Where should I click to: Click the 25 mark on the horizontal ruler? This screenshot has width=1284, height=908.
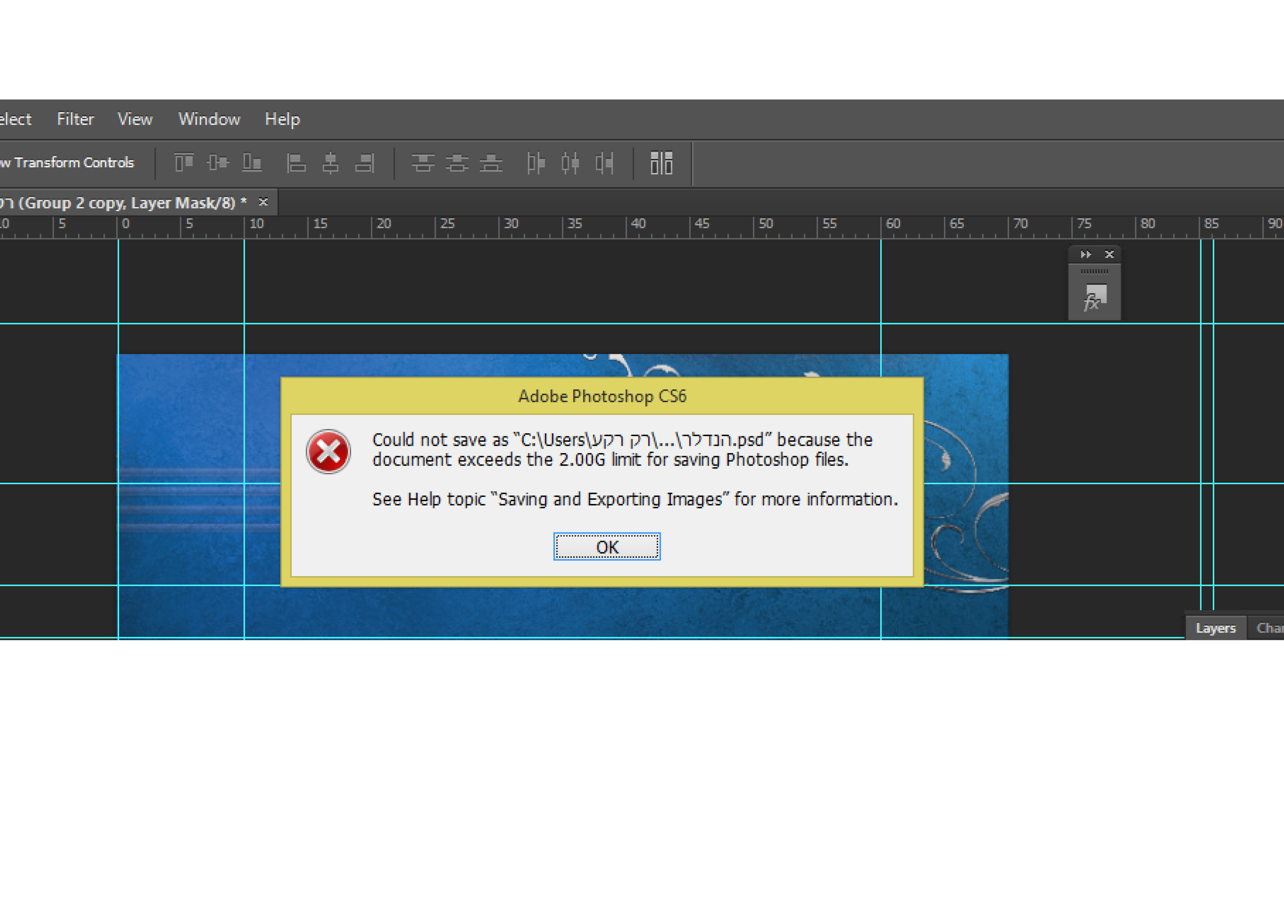(x=447, y=224)
